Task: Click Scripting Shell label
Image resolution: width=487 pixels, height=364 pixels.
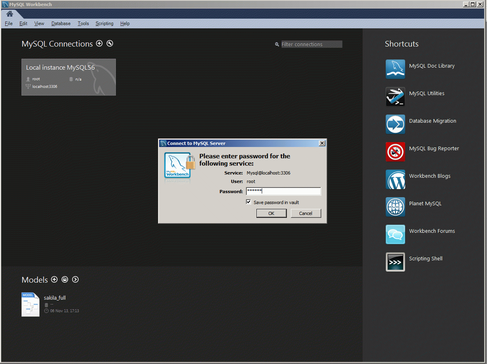Action: click(x=426, y=258)
